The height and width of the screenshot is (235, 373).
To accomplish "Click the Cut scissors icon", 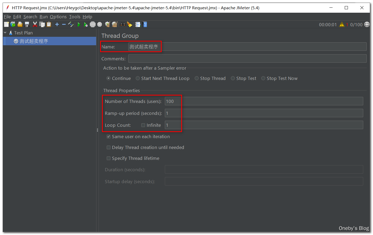I will point(35,24).
